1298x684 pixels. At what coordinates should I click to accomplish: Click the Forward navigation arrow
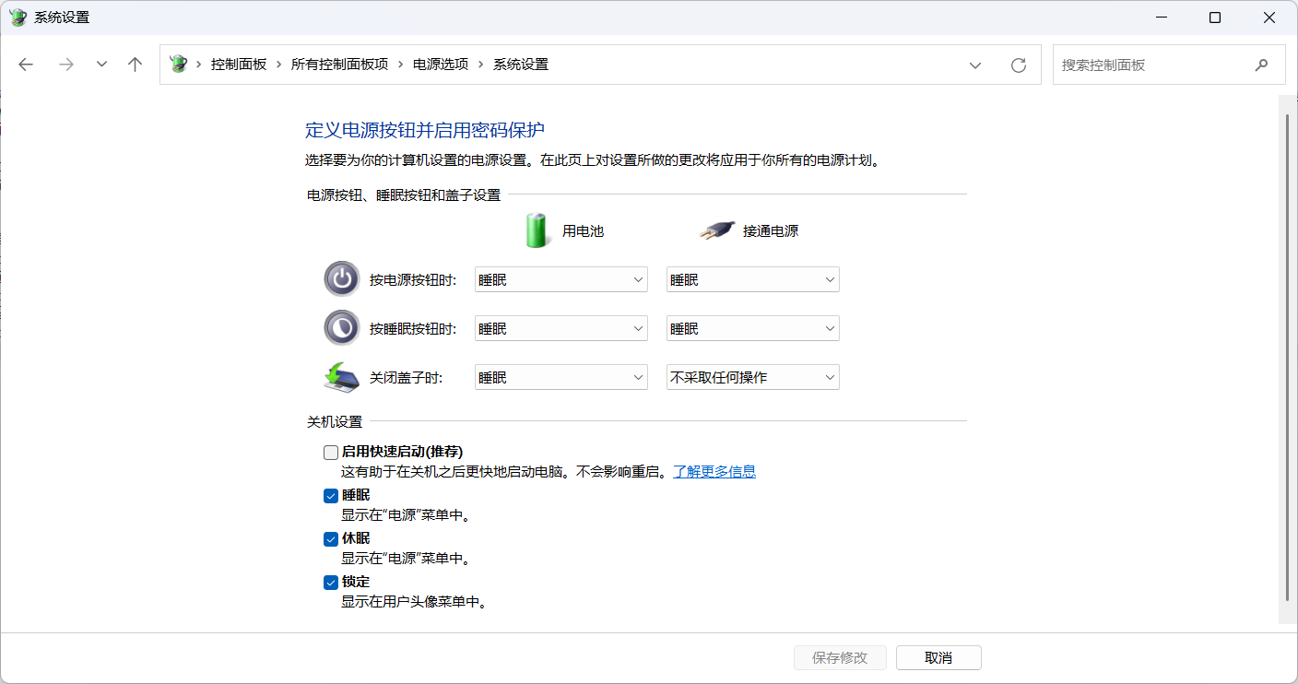click(65, 65)
